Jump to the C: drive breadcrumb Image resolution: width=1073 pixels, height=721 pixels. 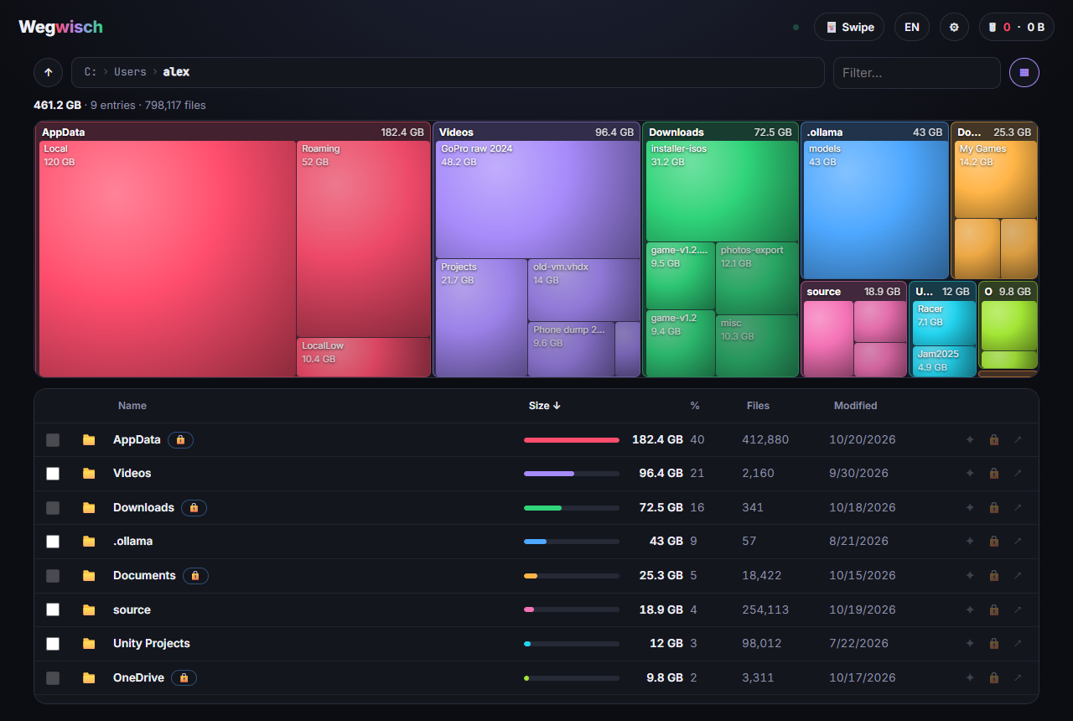91,72
